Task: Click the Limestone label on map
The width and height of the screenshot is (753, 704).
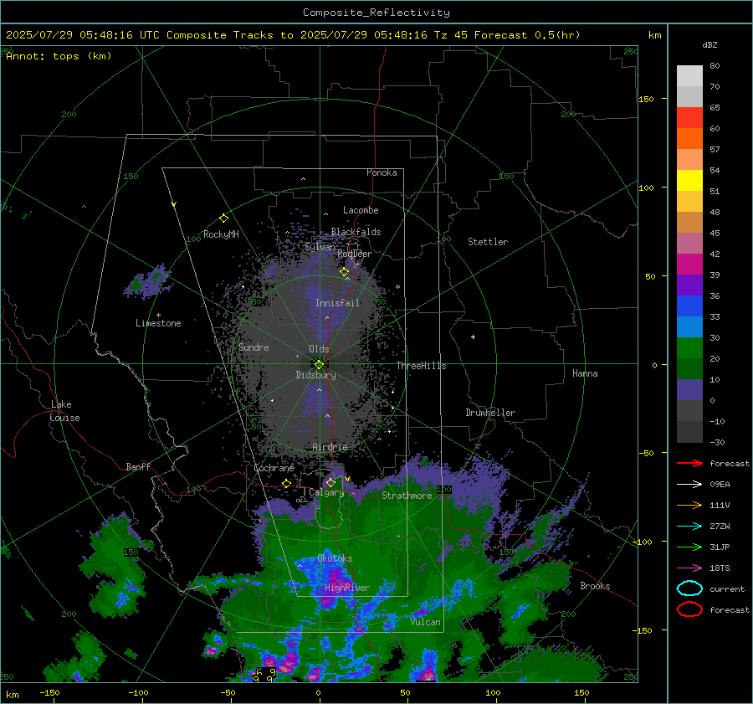Action: click(158, 323)
